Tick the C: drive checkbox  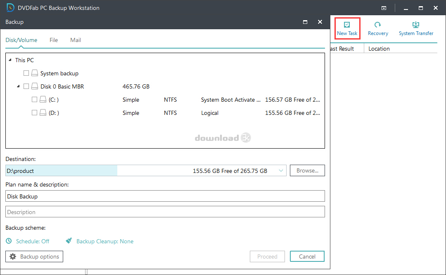pos(35,100)
